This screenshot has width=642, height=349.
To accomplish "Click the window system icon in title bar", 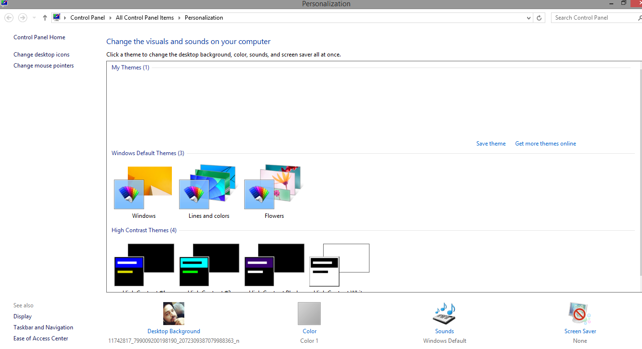I will click(x=4, y=3).
